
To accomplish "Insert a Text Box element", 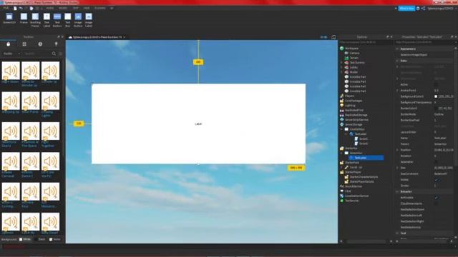I will [67, 20].
